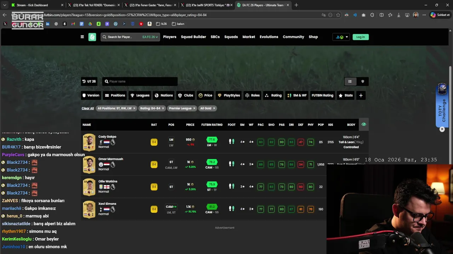
Task: Click the green FUTBIN logo
Action: 92,37
